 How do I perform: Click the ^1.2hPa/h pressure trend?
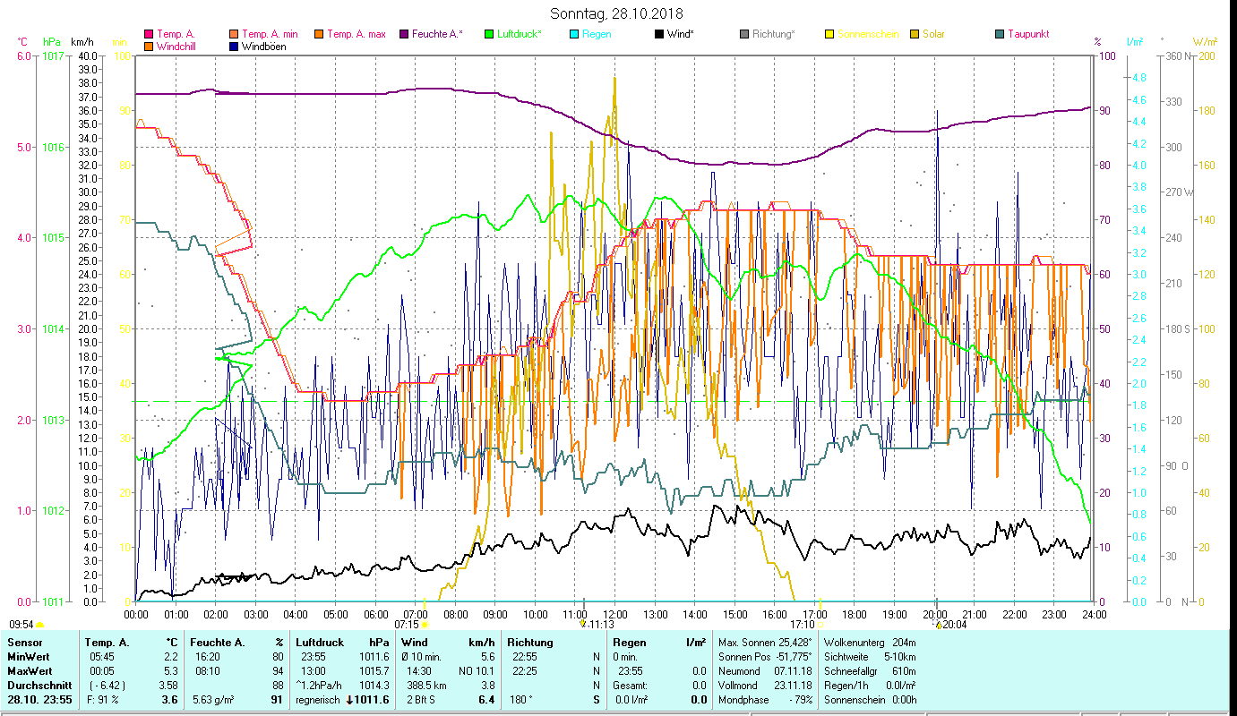320,686
